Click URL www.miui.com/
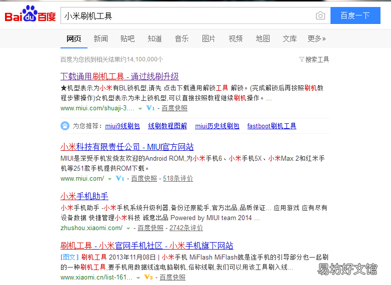 coord(82,179)
